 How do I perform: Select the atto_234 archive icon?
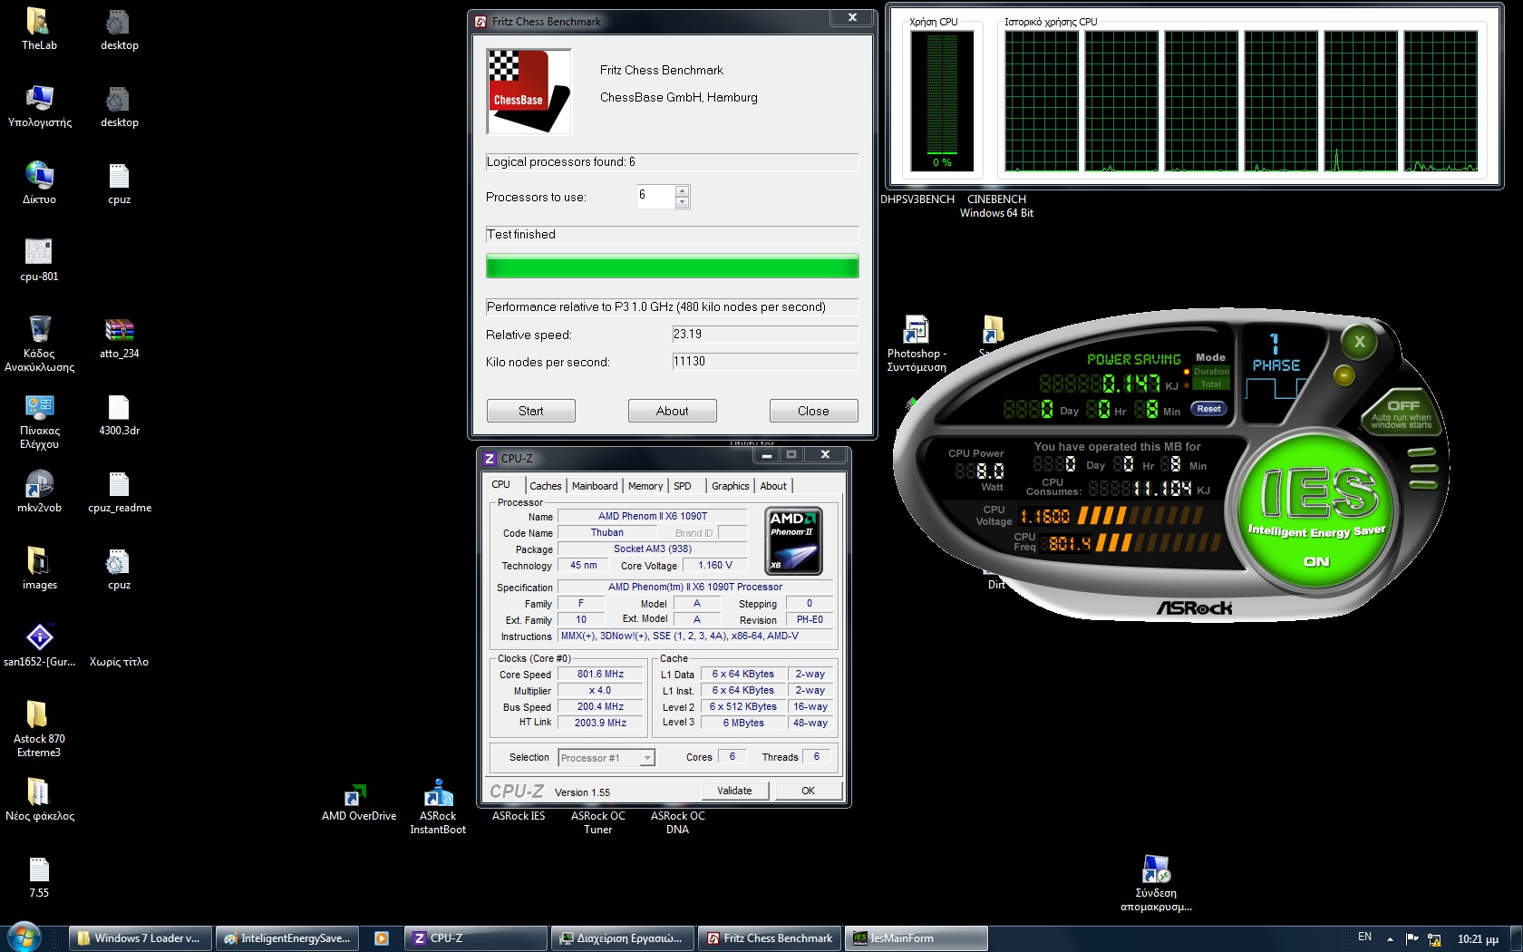pos(119,336)
